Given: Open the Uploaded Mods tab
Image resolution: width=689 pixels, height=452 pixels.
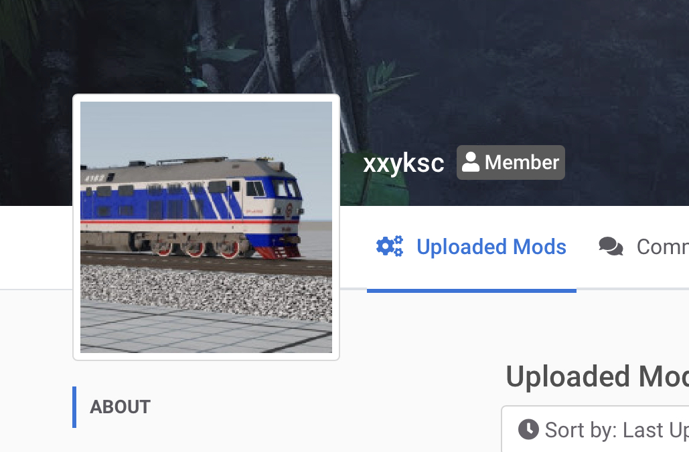Looking at the screenshot, I should (471, 247).
